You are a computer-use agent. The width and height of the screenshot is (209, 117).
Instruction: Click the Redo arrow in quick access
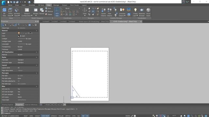tap(25, 2)
